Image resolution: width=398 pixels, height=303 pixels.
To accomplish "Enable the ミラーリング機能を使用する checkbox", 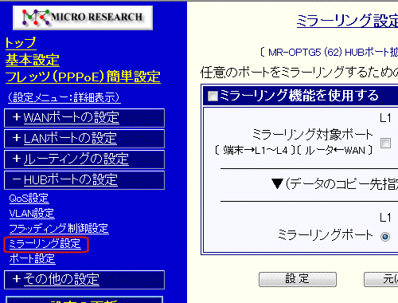I will 213,96.
